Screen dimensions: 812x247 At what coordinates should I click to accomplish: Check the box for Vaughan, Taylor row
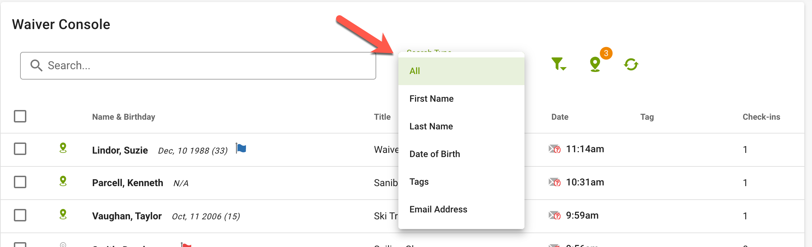pyautogui.click(x=20, y=215)
